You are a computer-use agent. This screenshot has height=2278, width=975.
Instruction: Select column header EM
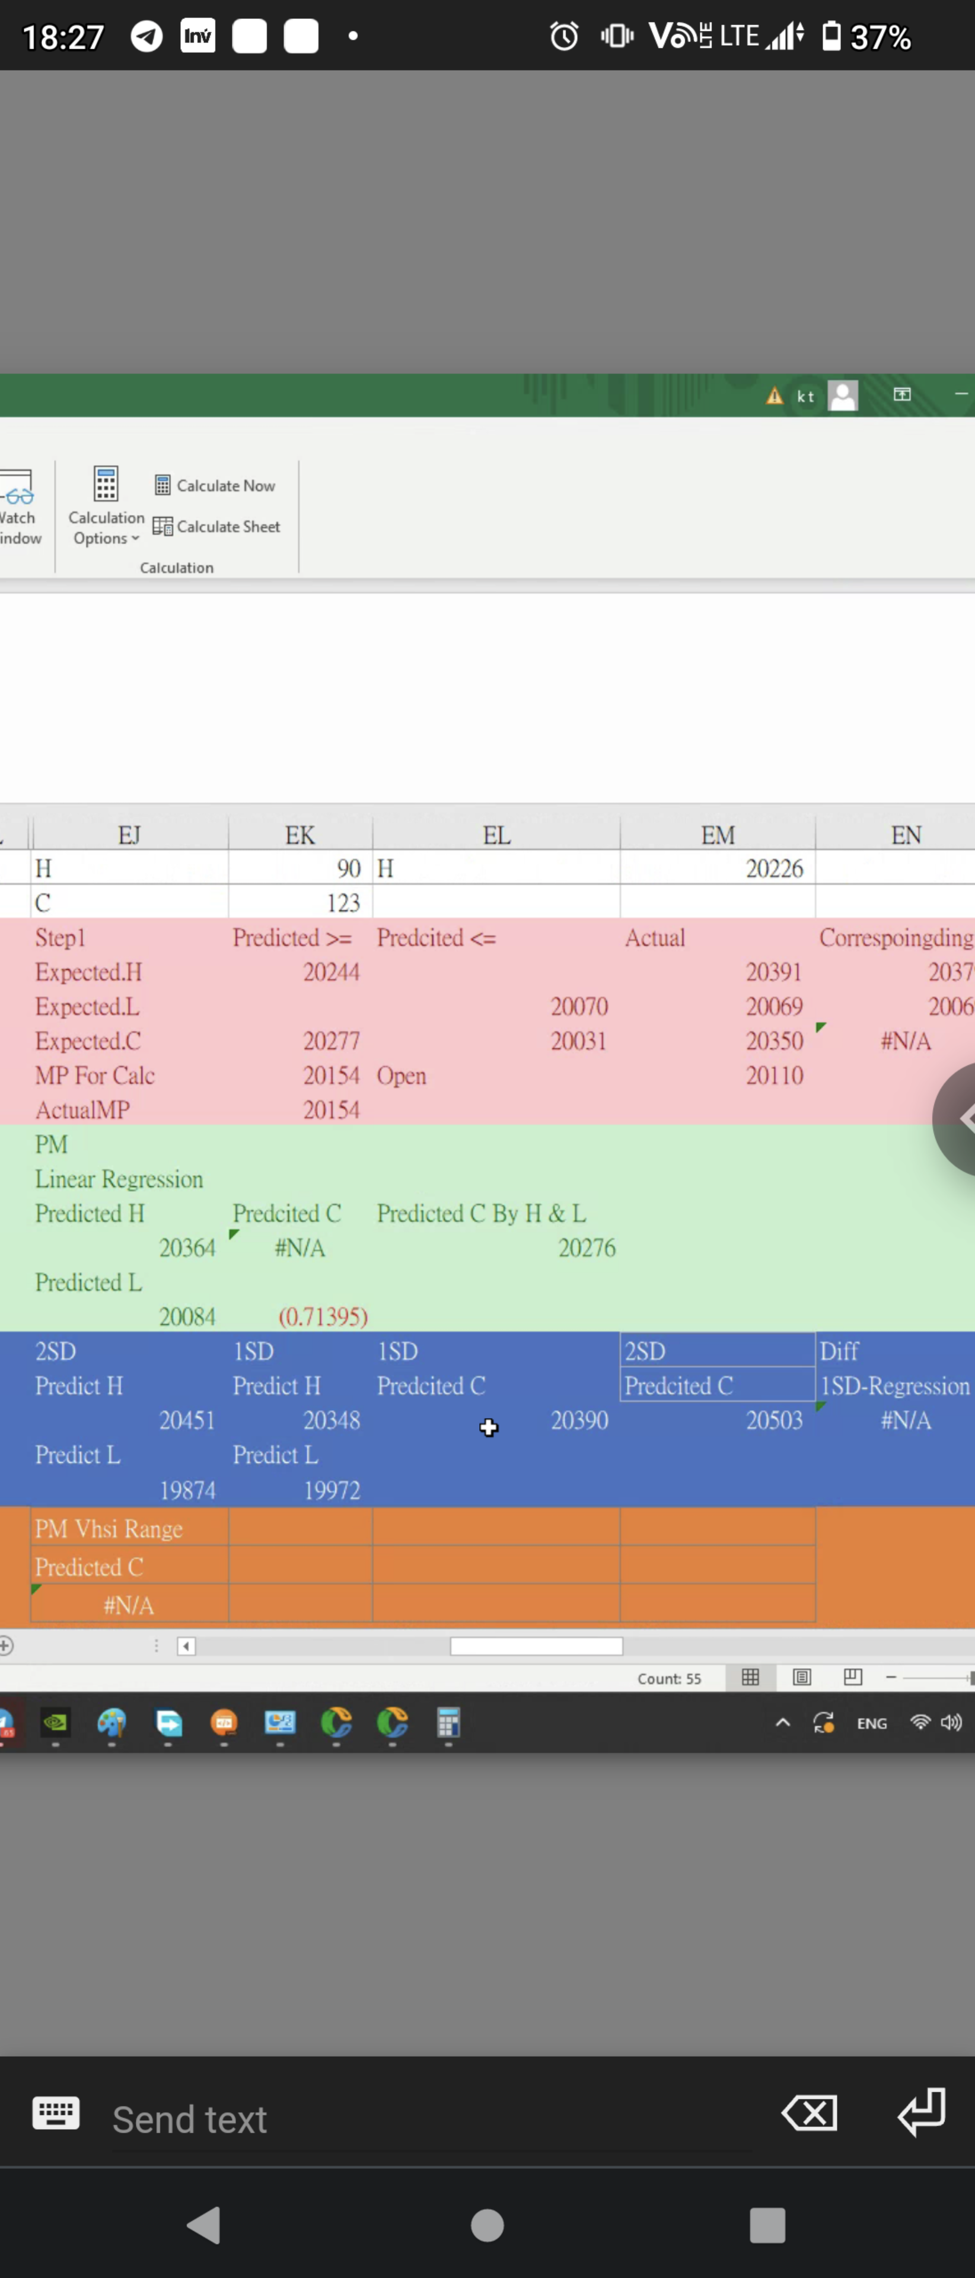(717, 835)
